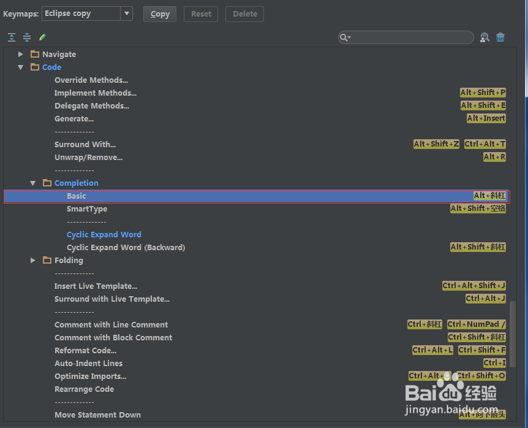Screen dimensions: 528x428
Task: Collapse the Completion tree node
Action: click(x=32, y=183)
